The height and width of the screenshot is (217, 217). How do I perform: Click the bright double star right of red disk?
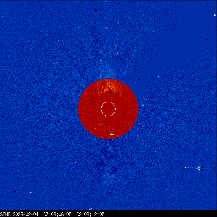point(143,105)
